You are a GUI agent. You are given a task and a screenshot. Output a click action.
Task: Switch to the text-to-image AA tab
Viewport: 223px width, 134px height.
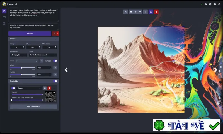coord(4,11)
